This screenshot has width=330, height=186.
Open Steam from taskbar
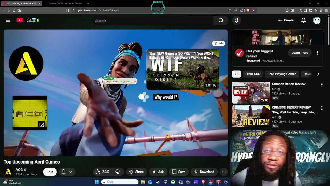158,182
